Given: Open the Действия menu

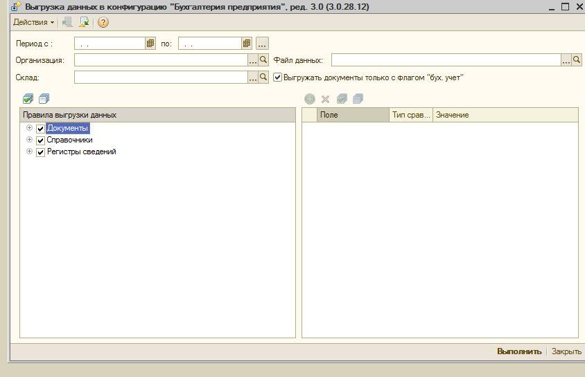Looking at the screenshot, I should click(x=33, y=22).
